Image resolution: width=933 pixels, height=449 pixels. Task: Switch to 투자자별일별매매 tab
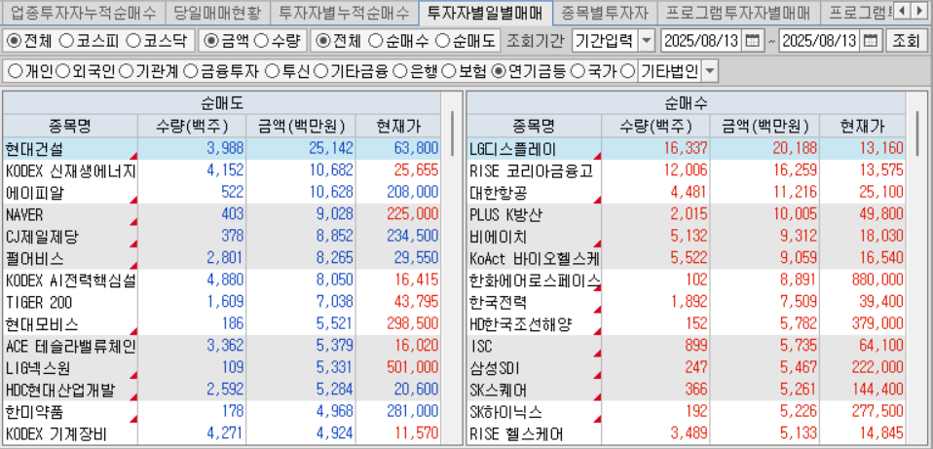[x=485, y=12]
